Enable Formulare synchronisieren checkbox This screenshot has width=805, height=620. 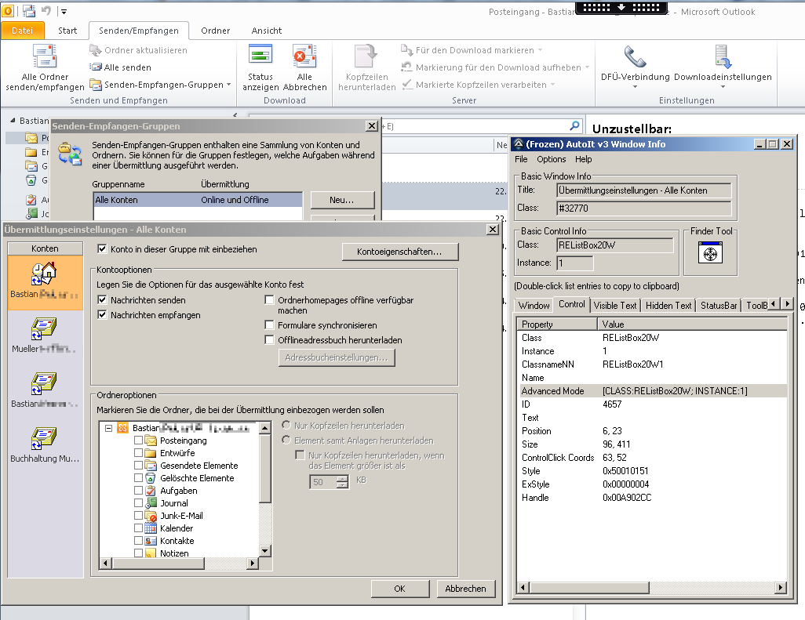tap(270, 325)
